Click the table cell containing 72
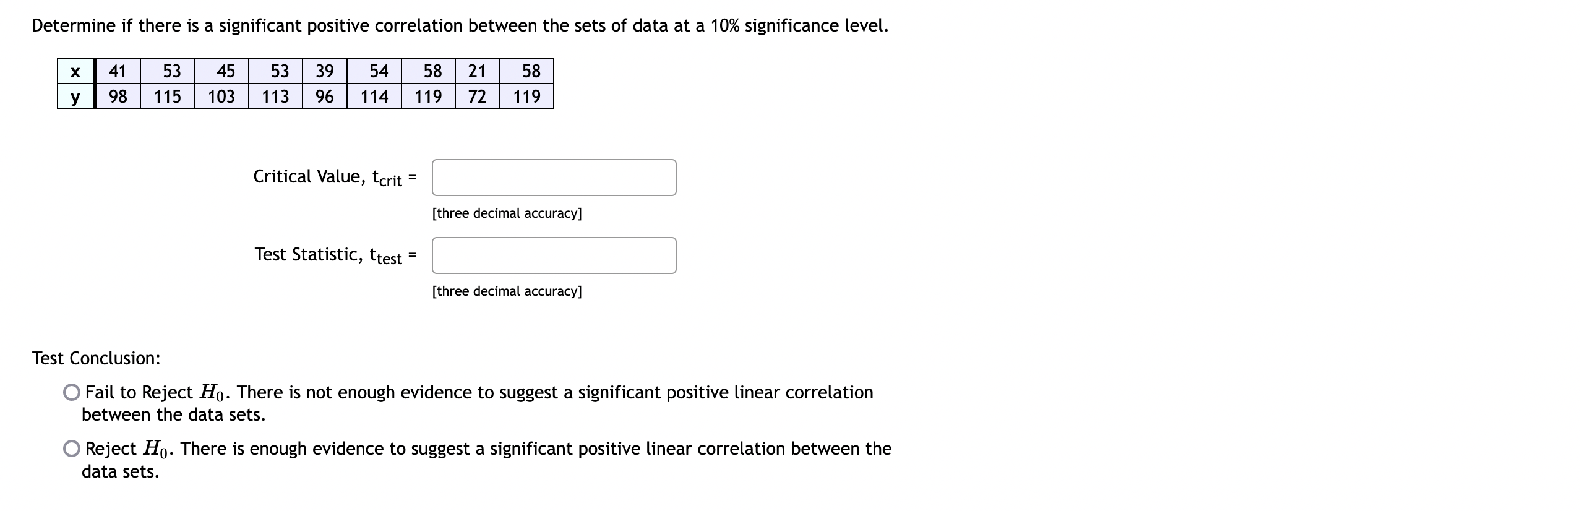The height and width of the screenshot is (511, 1580). [x=474, y=97]
